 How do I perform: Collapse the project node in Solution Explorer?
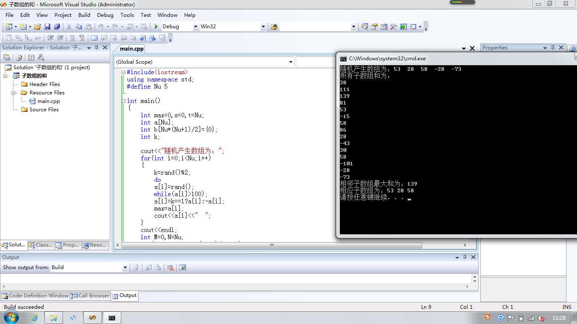tap(6, 76)
